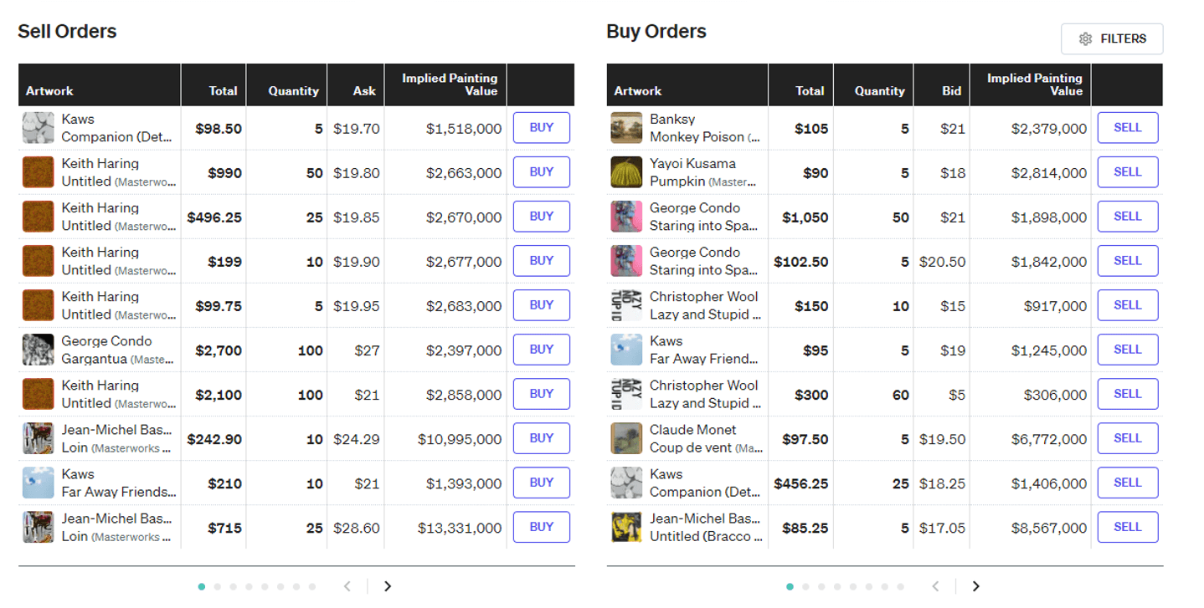Screen dimensions: 1204x608
Task: Click the George Condo Gargantua thumbnail
Action: [x=38, y=350]
